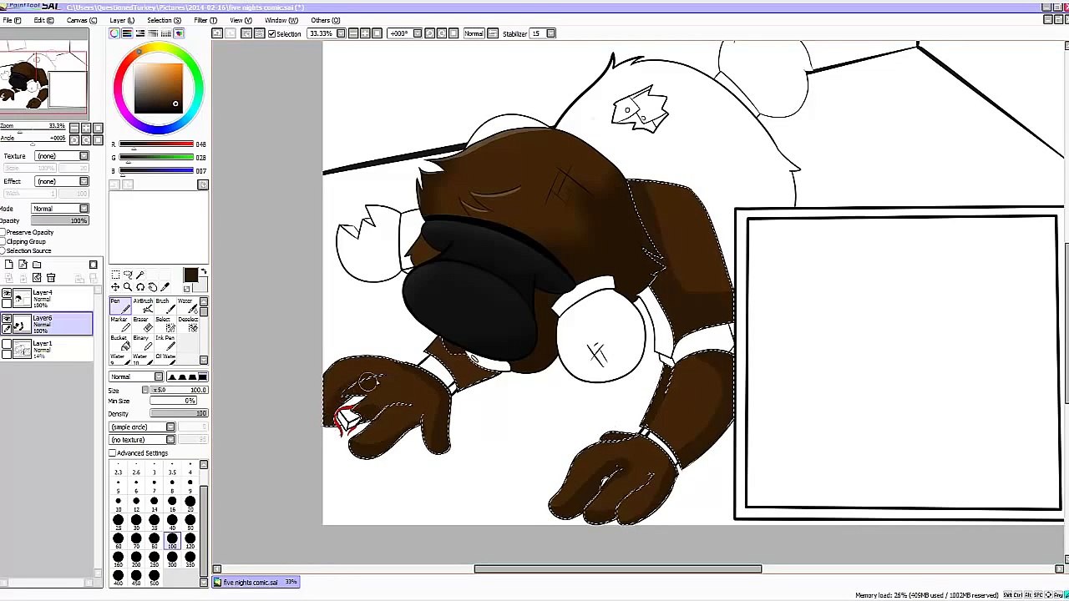Image resolution: width=1069 pixels, height=601 pixels.
Task: Select the Rotate view tool
Action: click(x=140, y=287)
